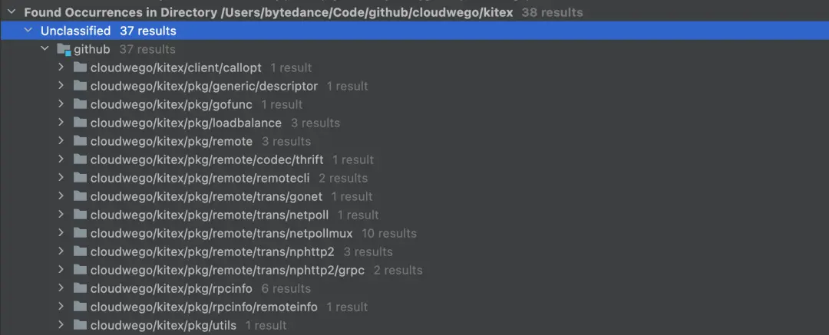
Task: Click folder icon beside pkg/rpcinfo/remoteinfo
Action: pyautogui.click(x=80, y=307)
